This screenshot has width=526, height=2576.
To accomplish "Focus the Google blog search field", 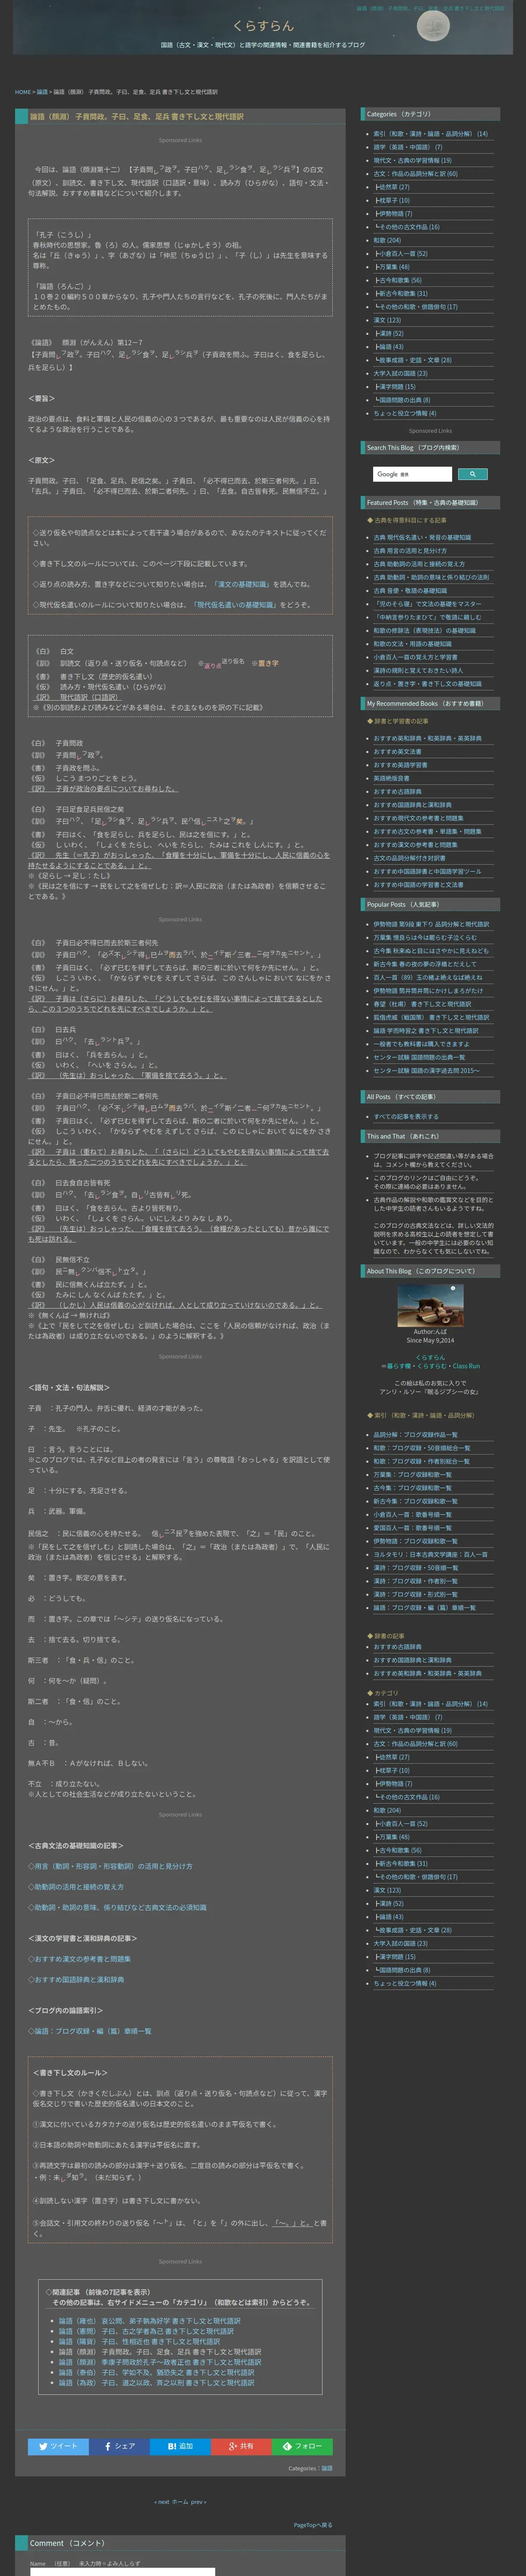I will coord(413,474).
